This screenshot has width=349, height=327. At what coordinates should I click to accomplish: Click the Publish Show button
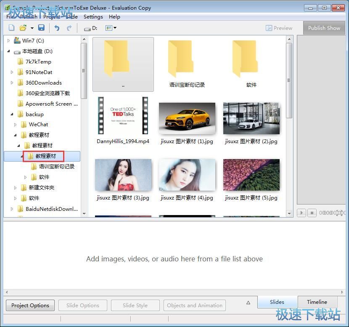pos(324,28)
